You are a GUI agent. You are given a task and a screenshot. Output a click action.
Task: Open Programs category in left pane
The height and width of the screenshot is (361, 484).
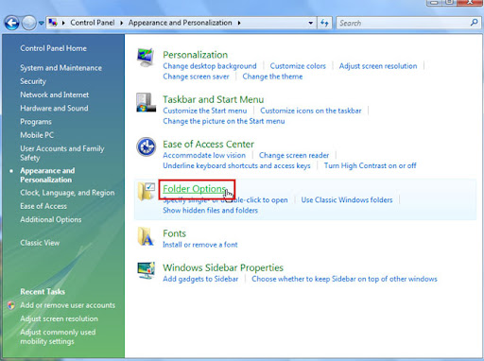pos(36,122)
